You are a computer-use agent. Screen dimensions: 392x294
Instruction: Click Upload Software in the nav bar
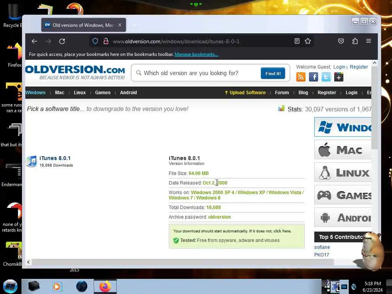[x=245, y=93]
